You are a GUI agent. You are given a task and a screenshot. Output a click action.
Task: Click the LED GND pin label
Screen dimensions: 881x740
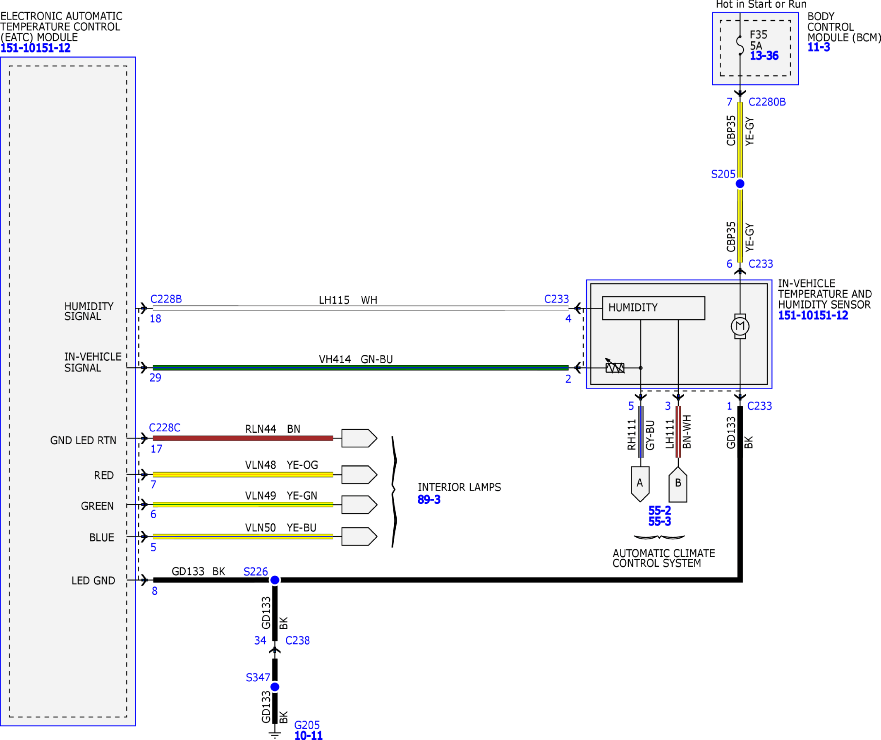93,581
